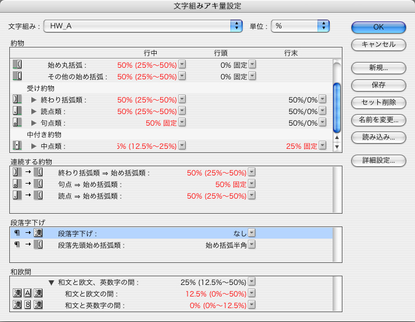Click the 約物 scrollbar down arrow
Viewport: 415px width, 322px height.
(x=337, y=147)
